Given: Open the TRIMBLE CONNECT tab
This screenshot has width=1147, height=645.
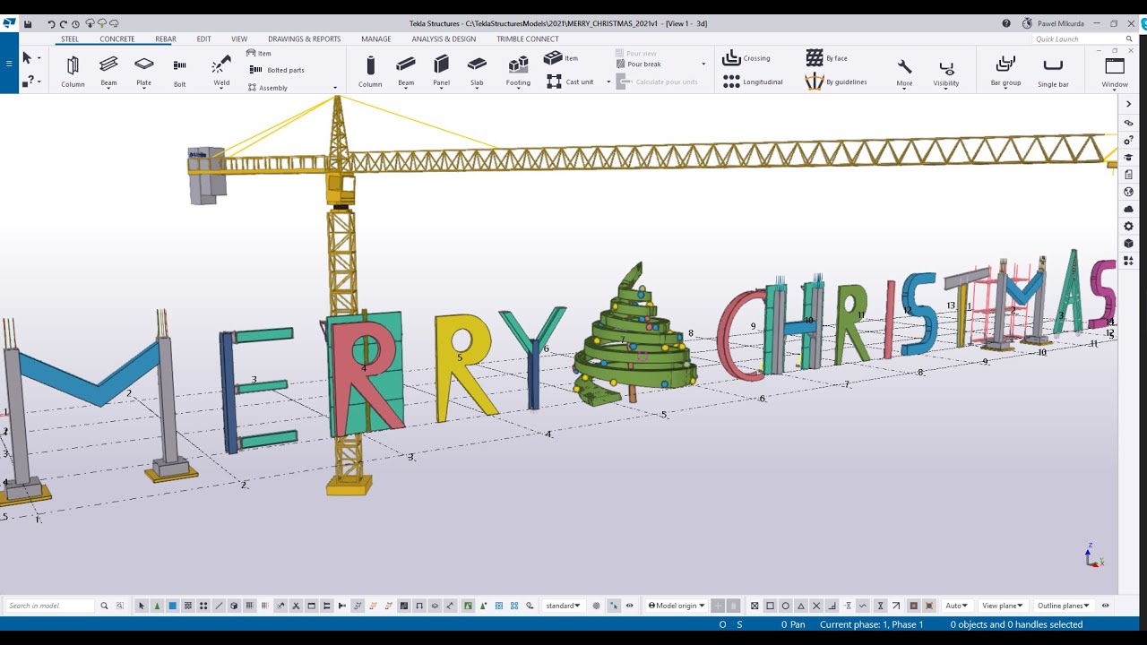Looking at the screenshot, I should click(x=528, y=39).
